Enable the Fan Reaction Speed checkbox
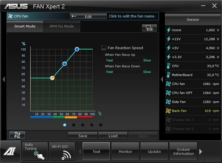Viewport: 222px width, 163px height. tap(104, 48)
